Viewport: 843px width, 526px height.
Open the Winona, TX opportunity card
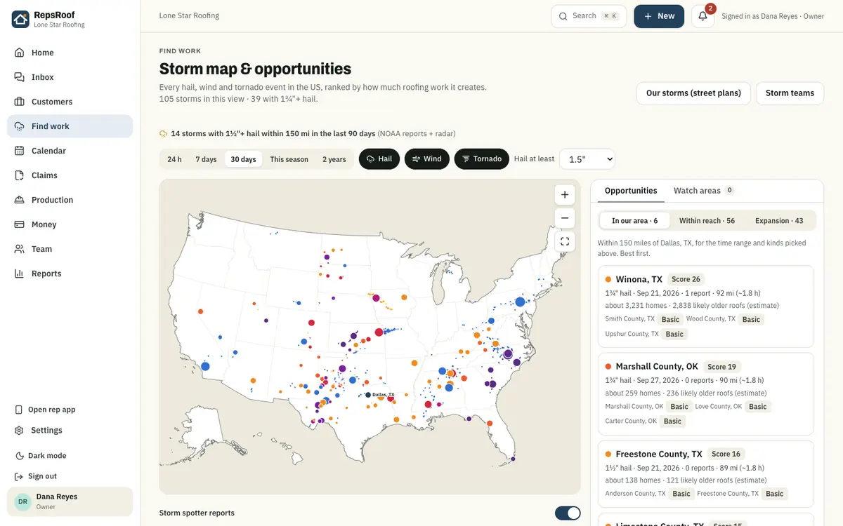click(706, 306)
